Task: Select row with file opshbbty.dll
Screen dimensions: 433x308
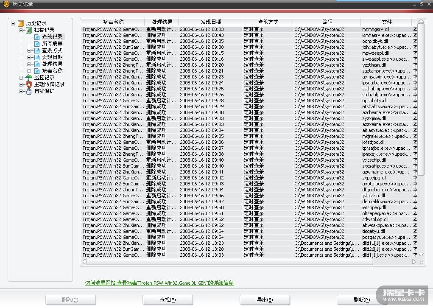Action: pyautogui.click(x=249, y=101)
